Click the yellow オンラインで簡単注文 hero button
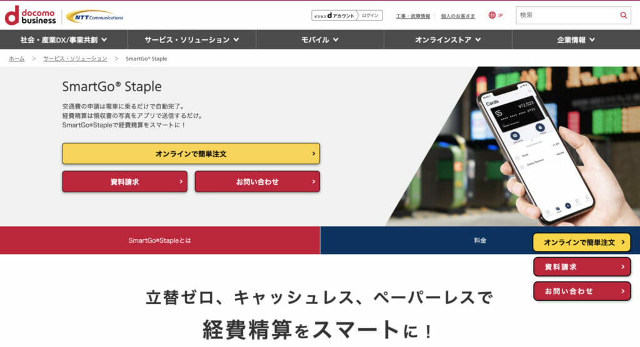Image resolution: width=640 pixels, height=347 pixels. [x=191, y=154]
